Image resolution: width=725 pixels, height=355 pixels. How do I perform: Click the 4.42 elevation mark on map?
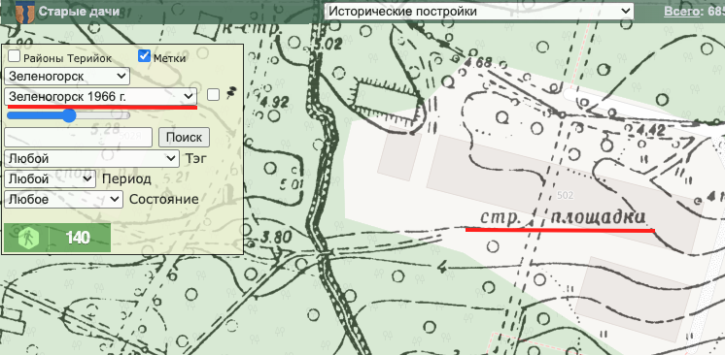(x=650, y=130)
